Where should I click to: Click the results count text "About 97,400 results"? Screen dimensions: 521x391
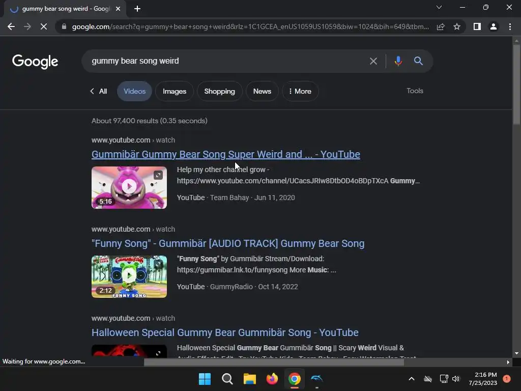pos(125,121)
